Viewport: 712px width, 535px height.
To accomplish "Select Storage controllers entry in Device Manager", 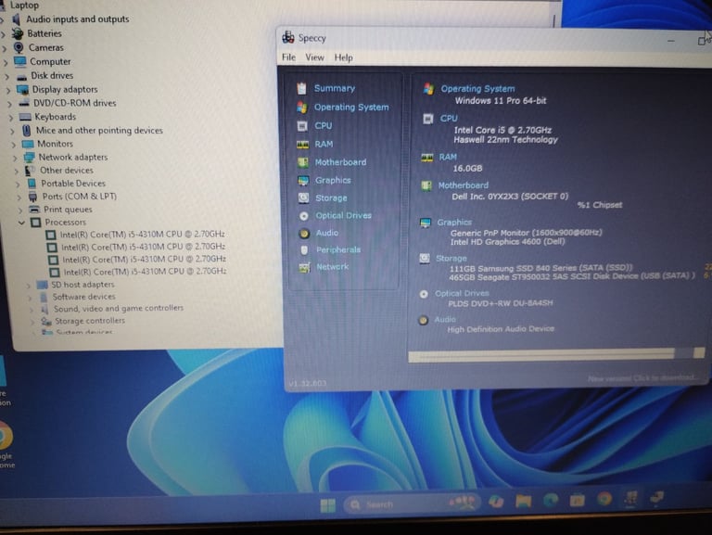I will tap(89, 321).
